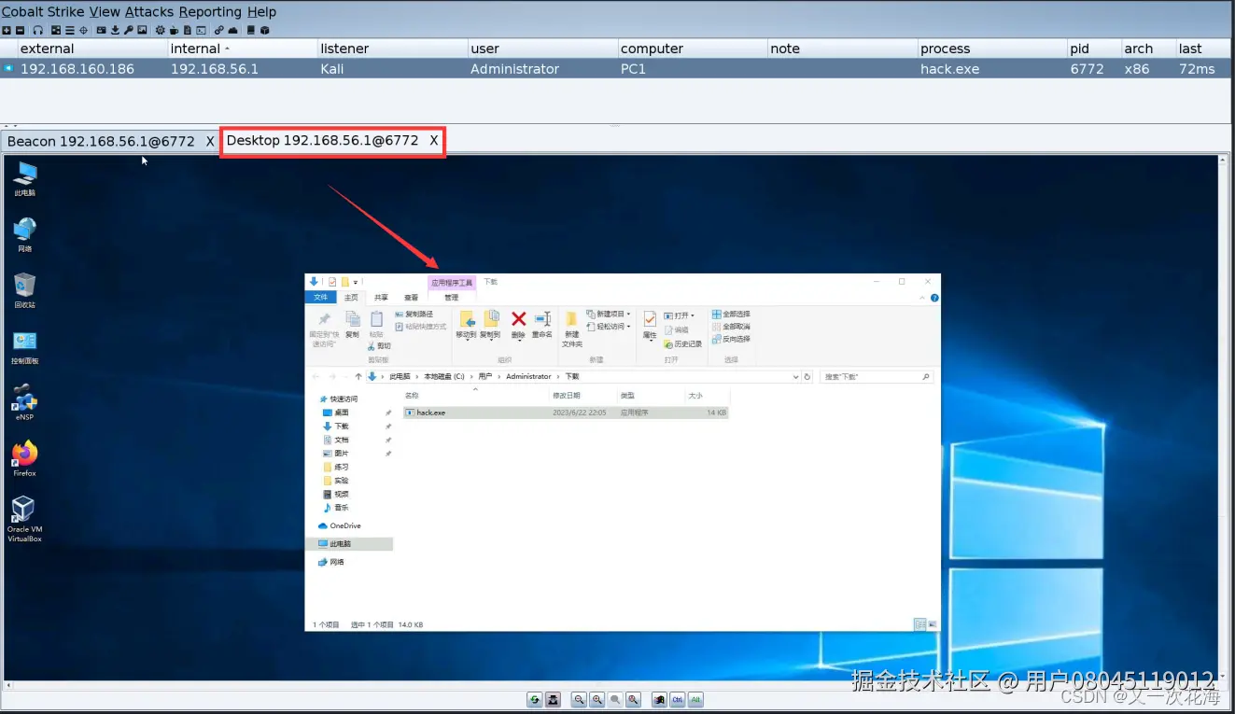1235x714 pixels.
Task: Click 全部选择 select all in ribbon
Action: point(731,315)
